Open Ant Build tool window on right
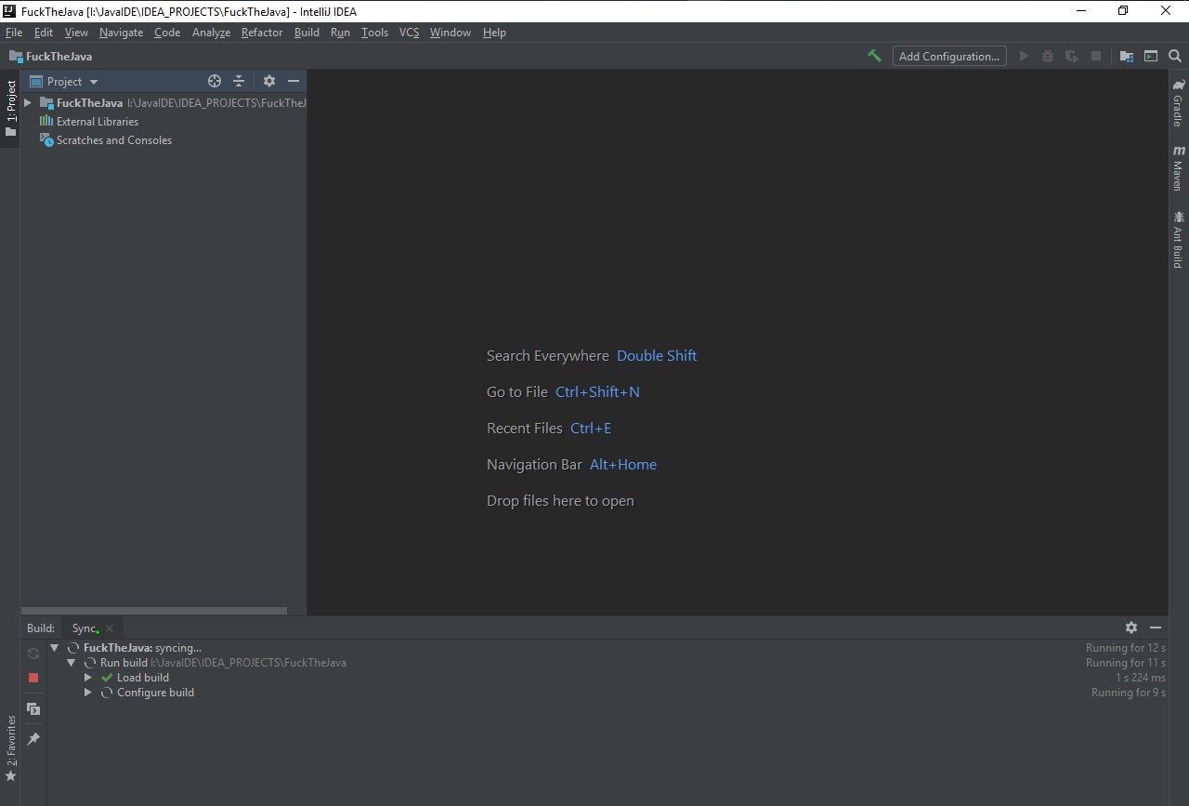The image size is (1189, 806). (1178, 240)
